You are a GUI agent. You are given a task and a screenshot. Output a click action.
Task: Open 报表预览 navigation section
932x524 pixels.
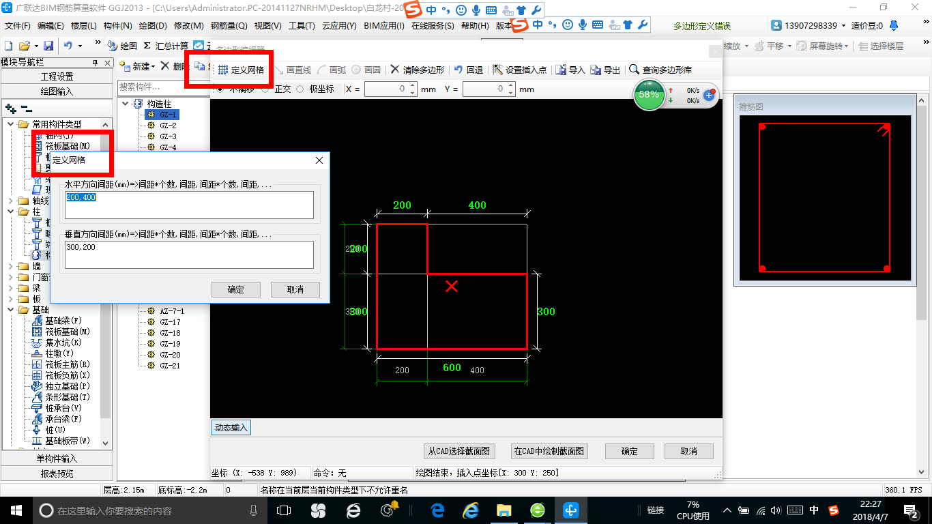coord(57,473)
